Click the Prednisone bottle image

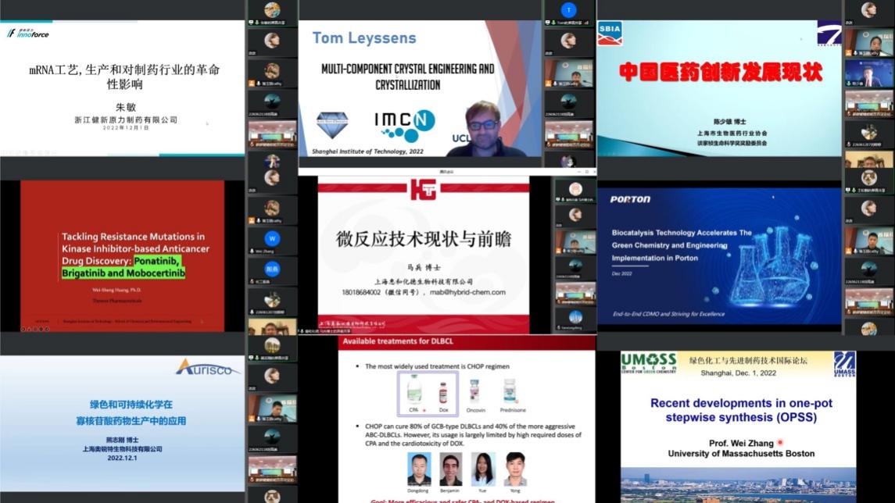click(x=510, y=391)
